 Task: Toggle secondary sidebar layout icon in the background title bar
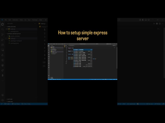pyautogui.click(x=148, y=20)
